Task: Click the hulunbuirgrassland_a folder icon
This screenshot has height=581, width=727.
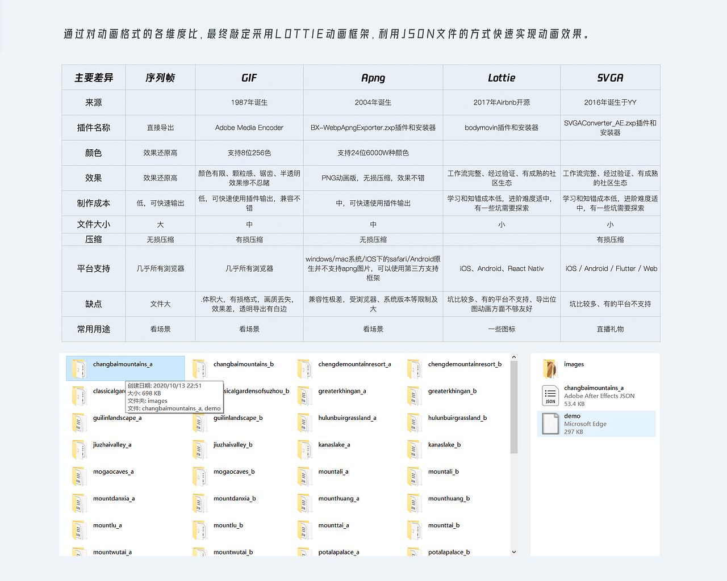Action: pyautogui.click(x=304, y=422)
